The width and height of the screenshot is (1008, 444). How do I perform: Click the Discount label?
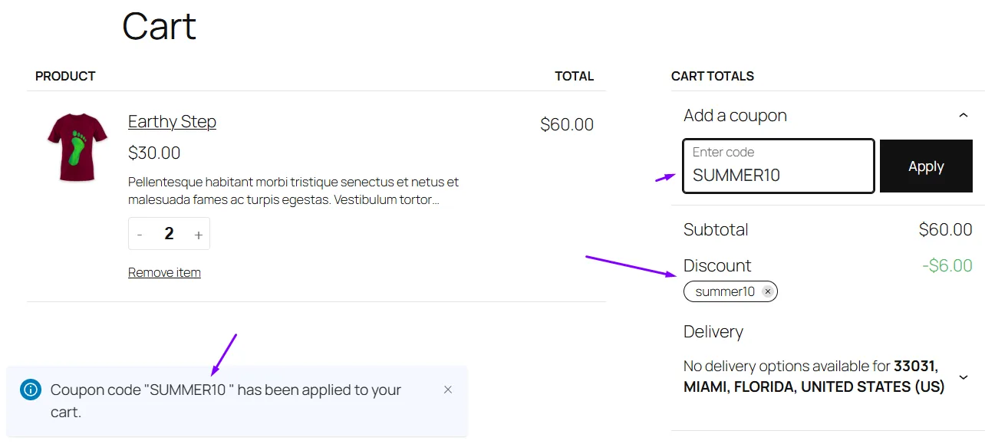click(717, 265)
